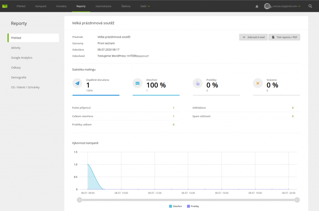Click the Odhlášeno count
319x211 pixels.
click(x=293, y=108)
